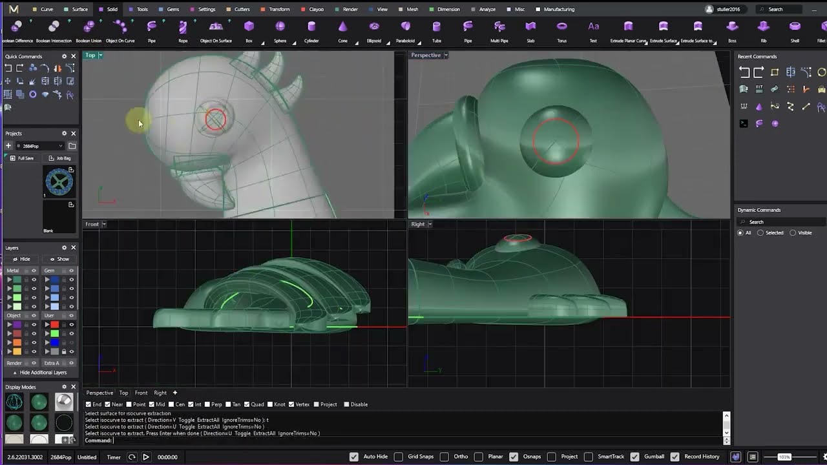Image resolution: width=827 pixels, height=465 pixels.
Task: Click the purple Object layer color swatch
Action: [17, 325]
